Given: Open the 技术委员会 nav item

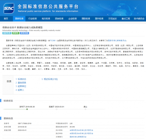Looking at the screenshot, I should tap(139, 19).
